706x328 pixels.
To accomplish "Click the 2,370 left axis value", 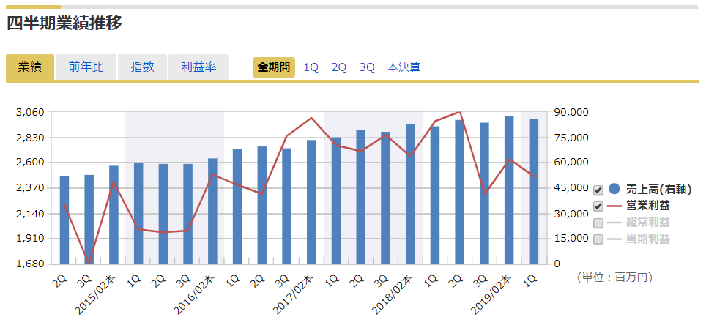I will tap(31, 187).
